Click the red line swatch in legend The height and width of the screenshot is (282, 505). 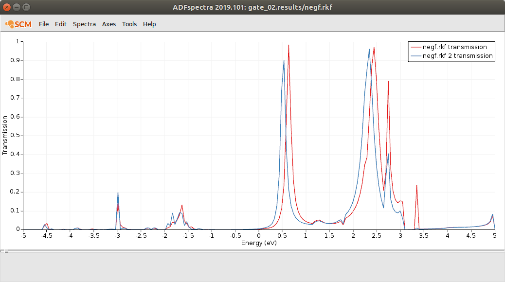(416, 47)
